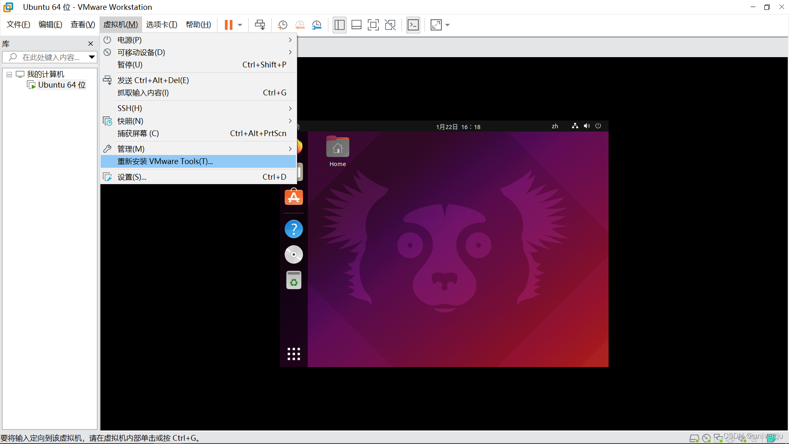Expand the SSH(H) submenu
Screen dimensions: 789x444
(198, 108)
